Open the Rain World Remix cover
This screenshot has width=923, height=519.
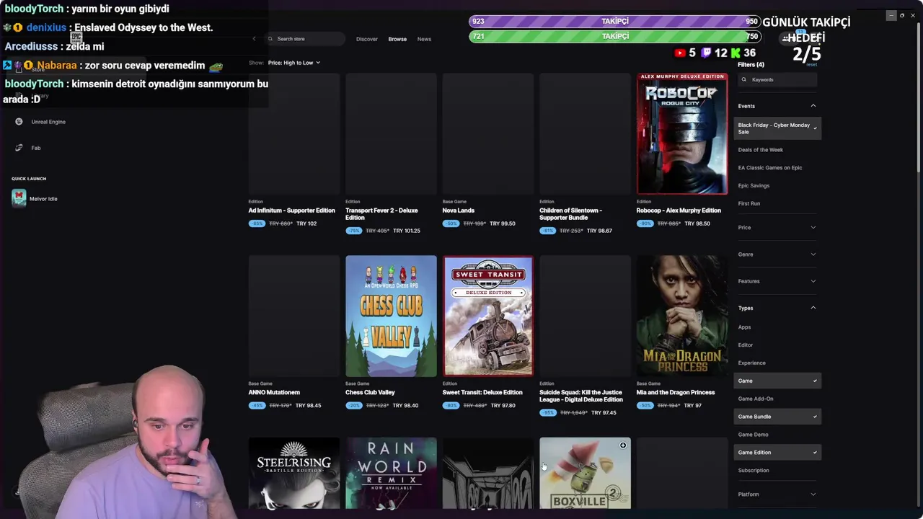click(391, 473)
